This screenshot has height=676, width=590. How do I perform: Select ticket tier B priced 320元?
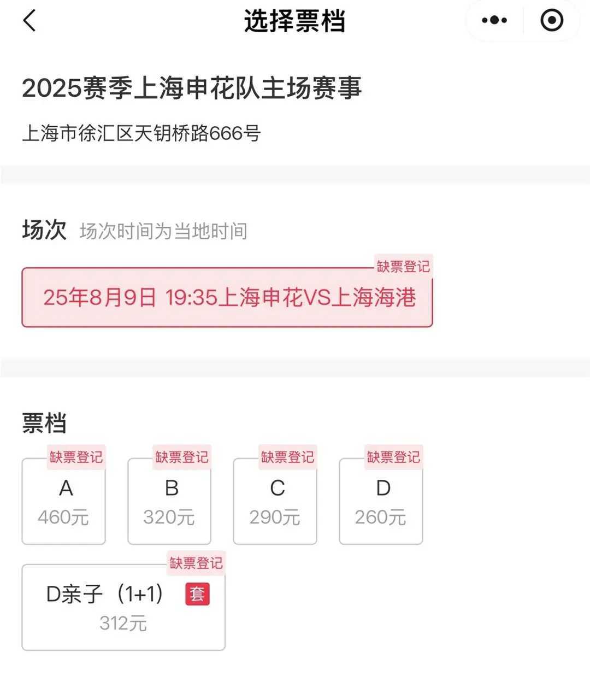[x=169, y=502]
